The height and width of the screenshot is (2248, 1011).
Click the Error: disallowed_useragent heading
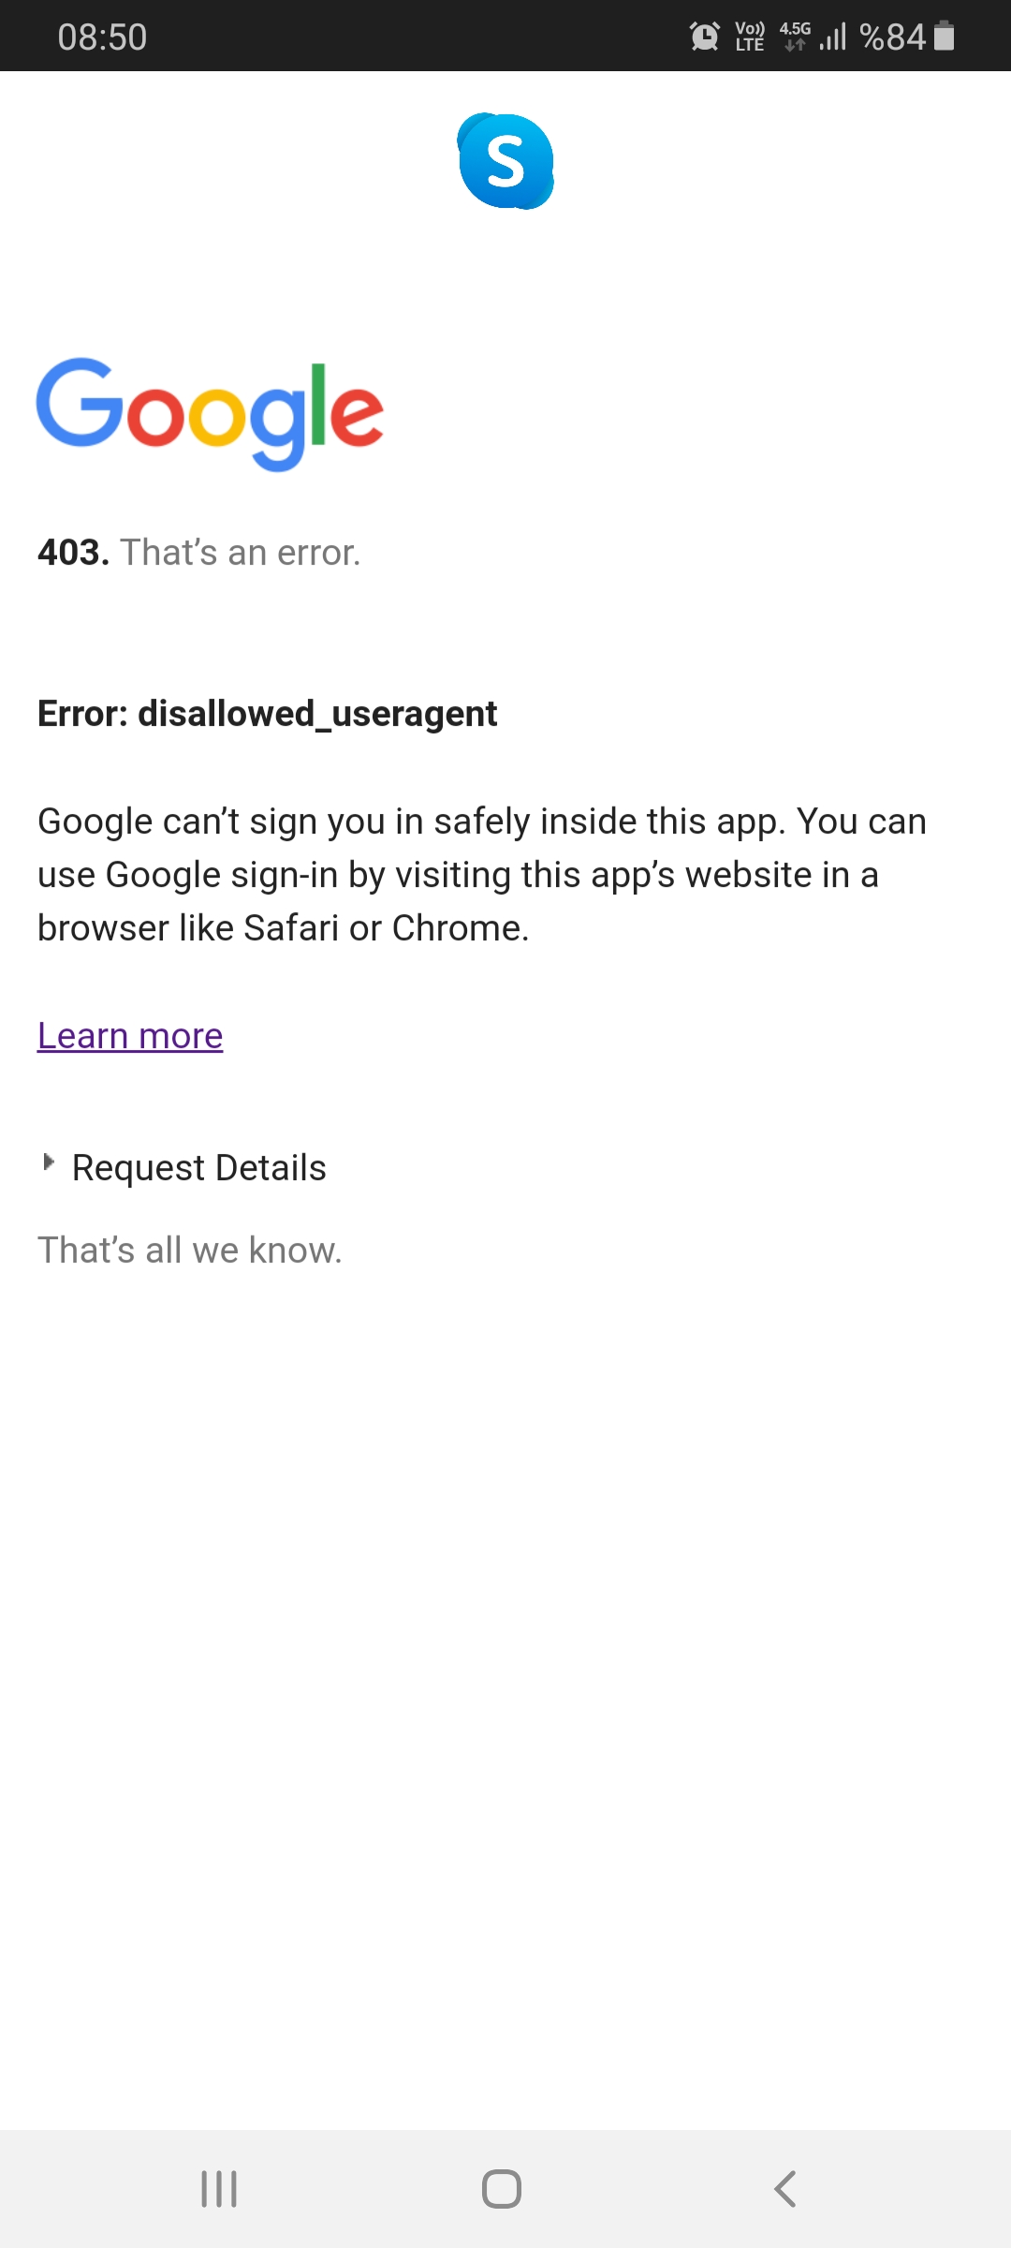pyautogui.click(x=267, y=714)
